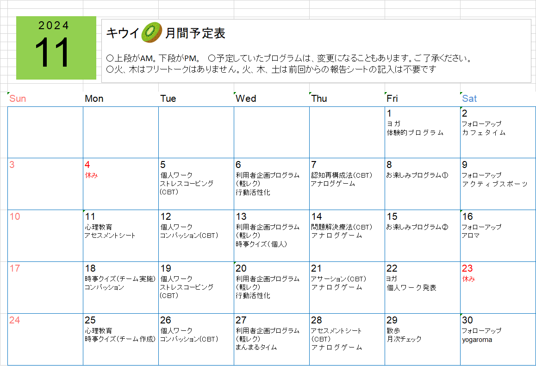Click アクティブスポーツ on day 9
The image size is (536, 366).
point(495,184)
